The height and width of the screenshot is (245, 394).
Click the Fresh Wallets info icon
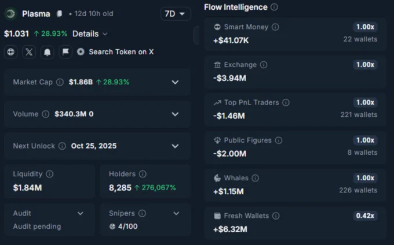(x=276, y=216)
